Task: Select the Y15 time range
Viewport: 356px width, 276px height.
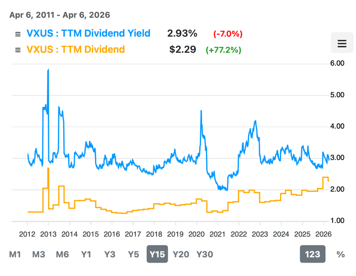Action: click(157, 254)
